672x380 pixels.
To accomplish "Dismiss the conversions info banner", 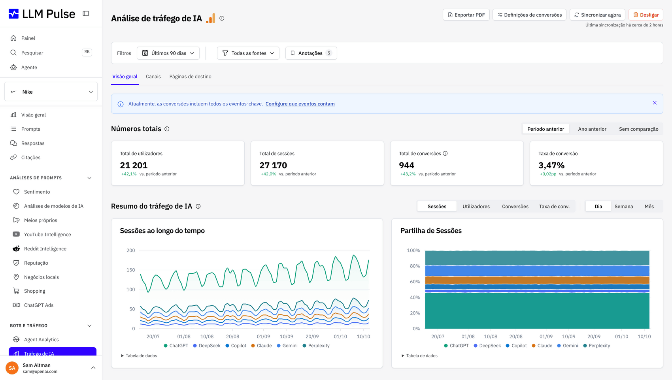I will [x=655, y=103].
